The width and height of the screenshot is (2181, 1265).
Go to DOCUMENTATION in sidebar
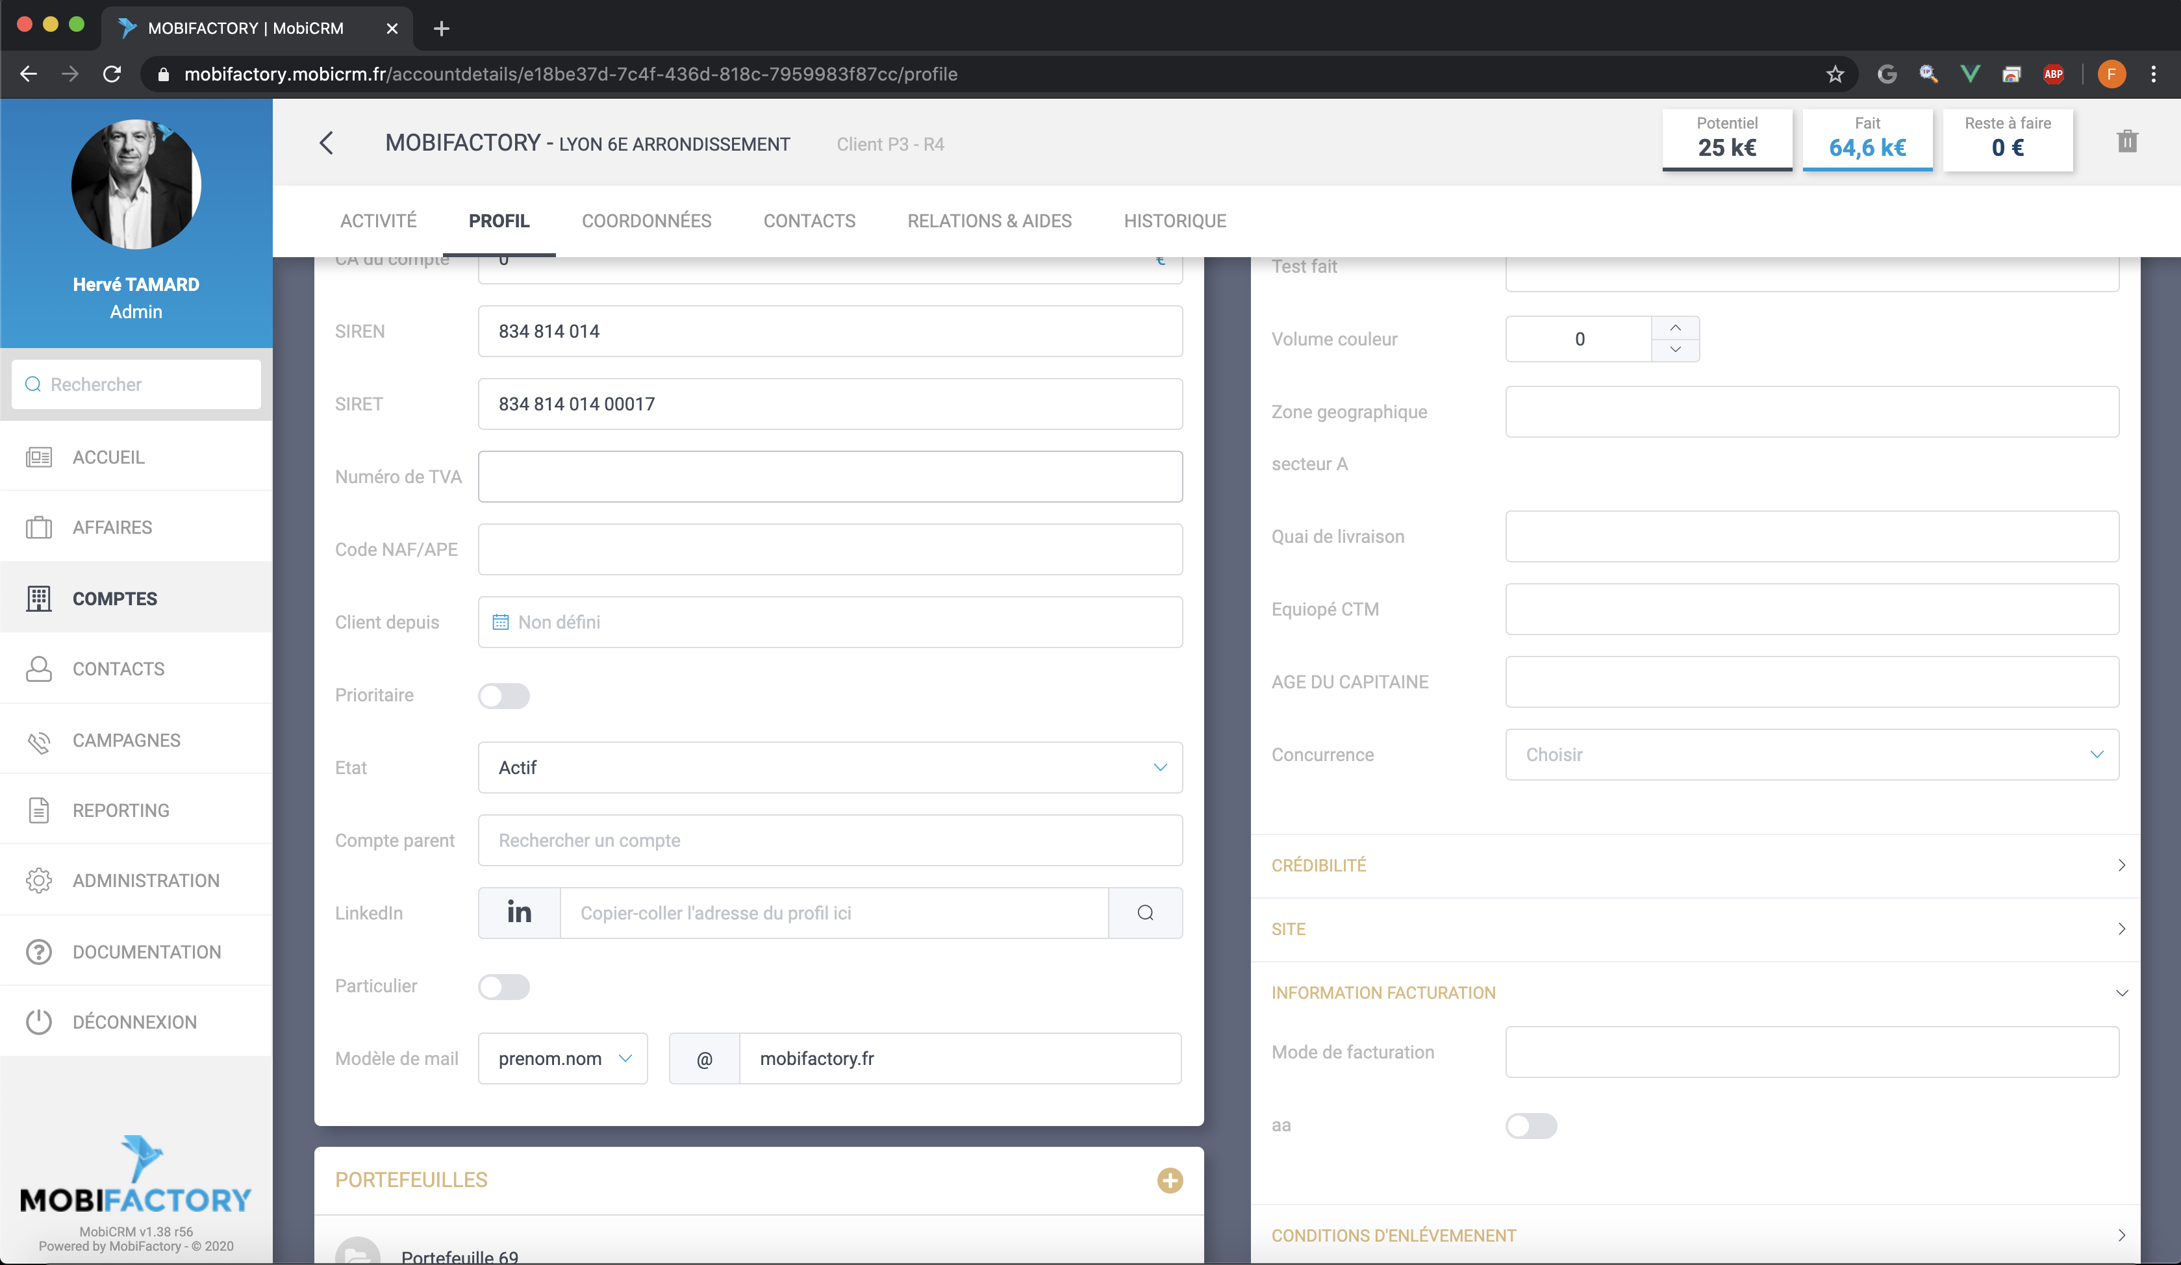coord(146,952)
